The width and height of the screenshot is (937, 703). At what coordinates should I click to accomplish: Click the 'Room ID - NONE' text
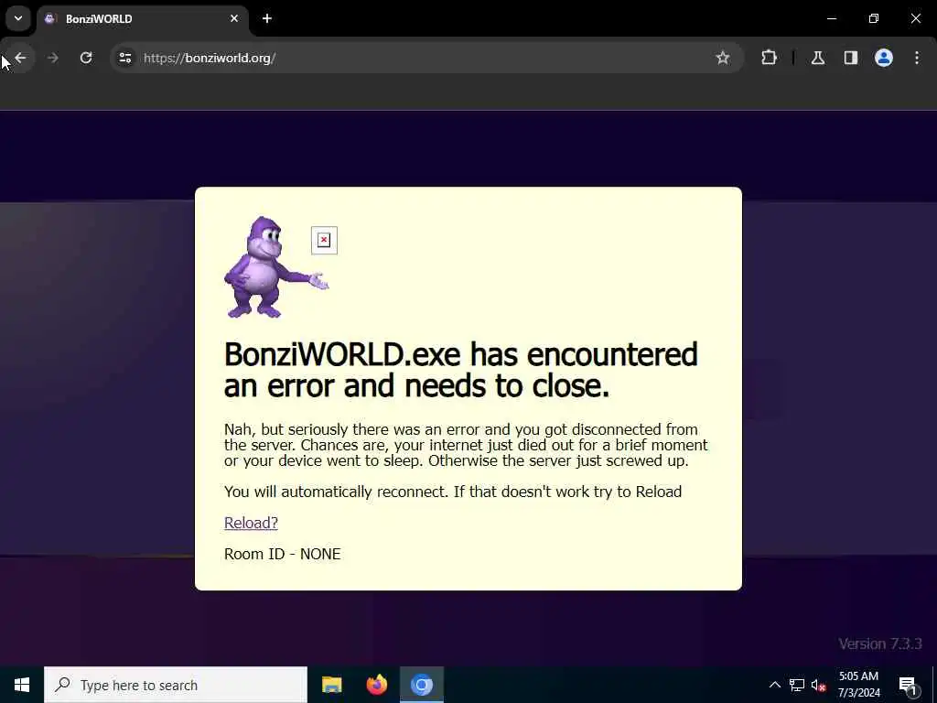(282, 554)
